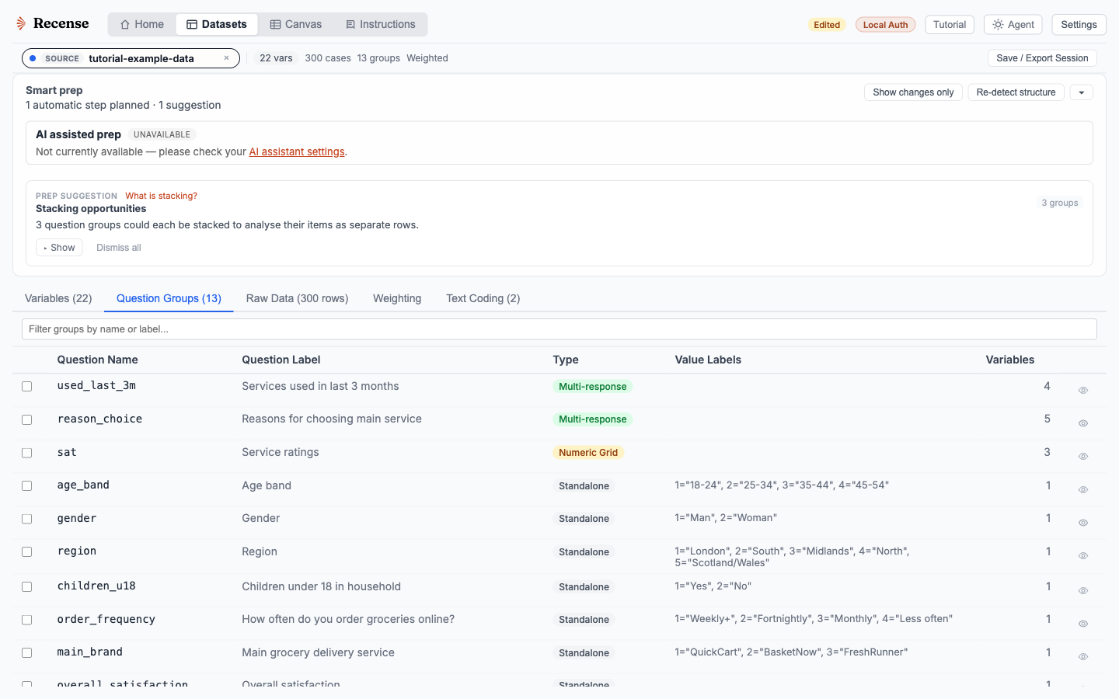The height and width of the screenshot is (699, 1119).
Task: Click the eye icon for reason_choice
Action: [x=1083, y=423]
